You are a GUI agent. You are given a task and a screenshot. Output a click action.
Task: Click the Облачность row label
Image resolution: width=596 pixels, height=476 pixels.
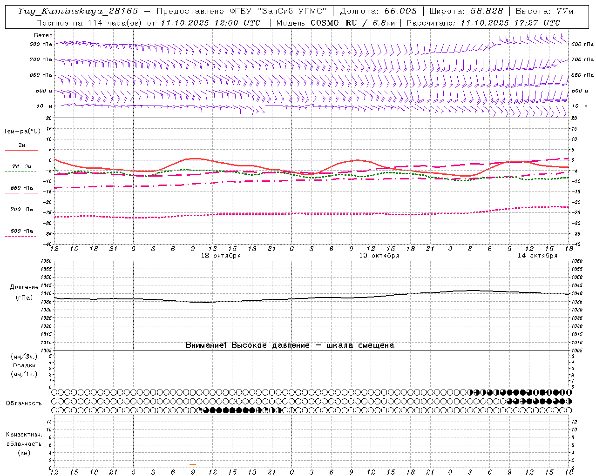tap(24, 403)
